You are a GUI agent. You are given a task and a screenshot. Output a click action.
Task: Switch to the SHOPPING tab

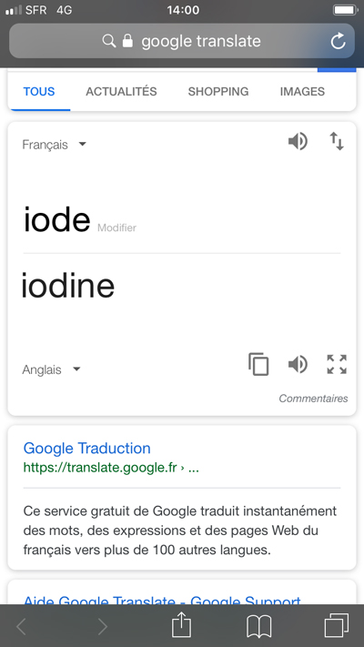[x=218, y=91]
